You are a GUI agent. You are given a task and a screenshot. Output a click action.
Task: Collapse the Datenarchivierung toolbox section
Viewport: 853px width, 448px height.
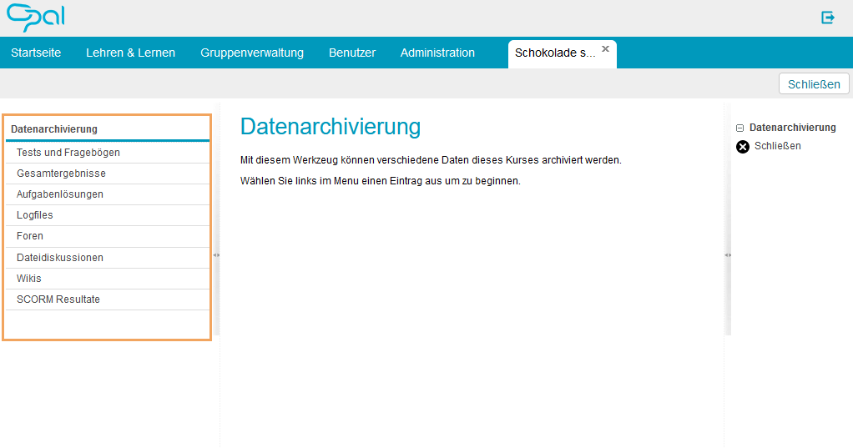coord(739,128)
